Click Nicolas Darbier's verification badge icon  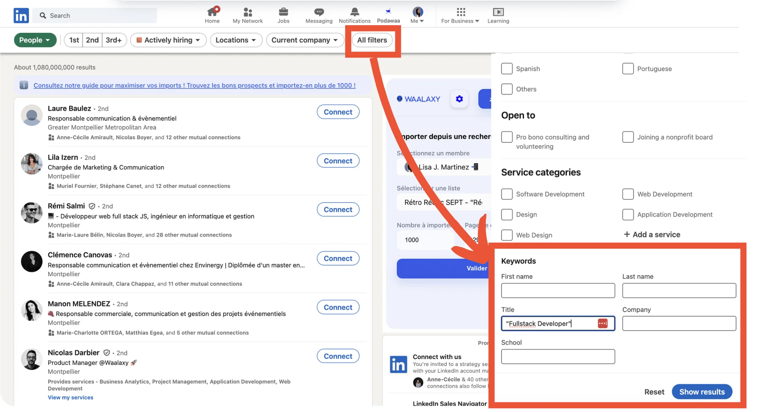click(107, 353)
